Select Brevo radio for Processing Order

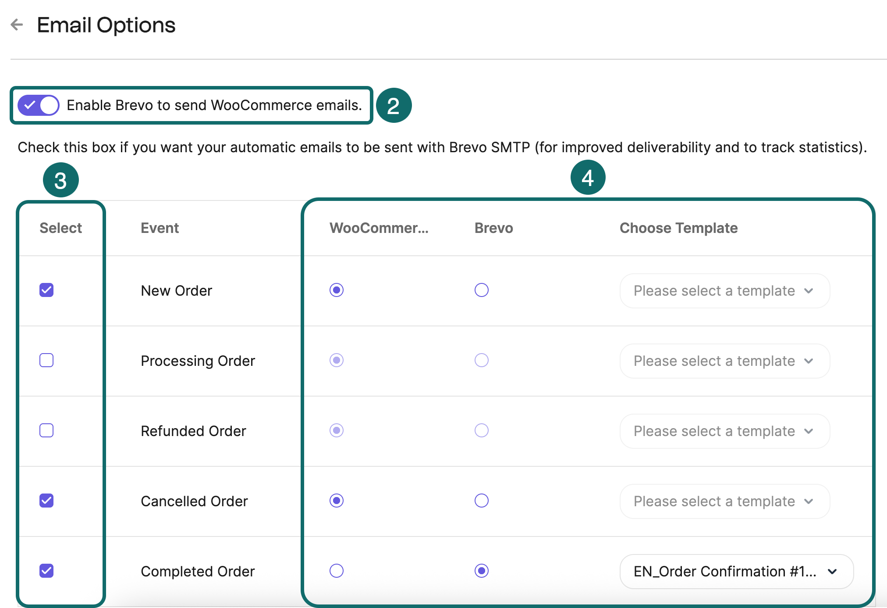pyautogui.click(x=481, y=360)
